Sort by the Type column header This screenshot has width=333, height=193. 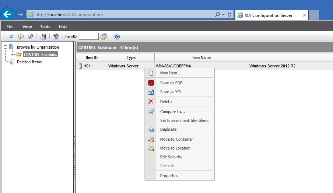131,57
